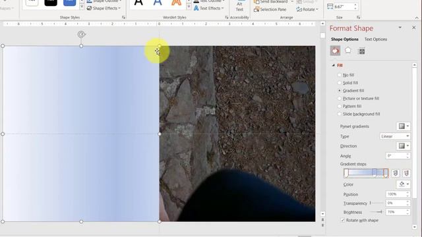Select the orange WordArt A style

pyautogui.click(x=176, y=3)
